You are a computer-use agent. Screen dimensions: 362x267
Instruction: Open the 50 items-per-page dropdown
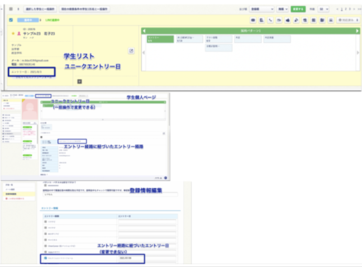(x=324, y=9)
